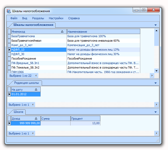Maximize the Шкалы налогообложения window
Image resolution: width=168 pixels, height=150 pixels.
pos(144,10)
